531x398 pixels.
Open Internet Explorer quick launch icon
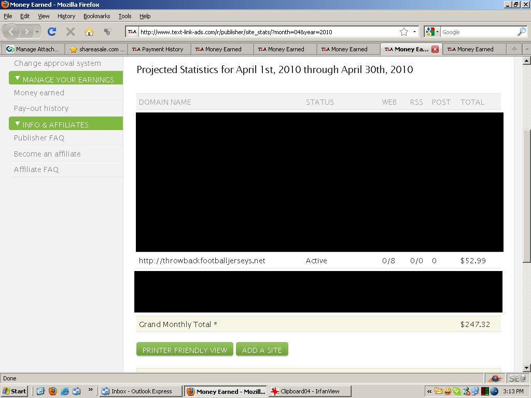pyautogui.click(x=65, y=391)
